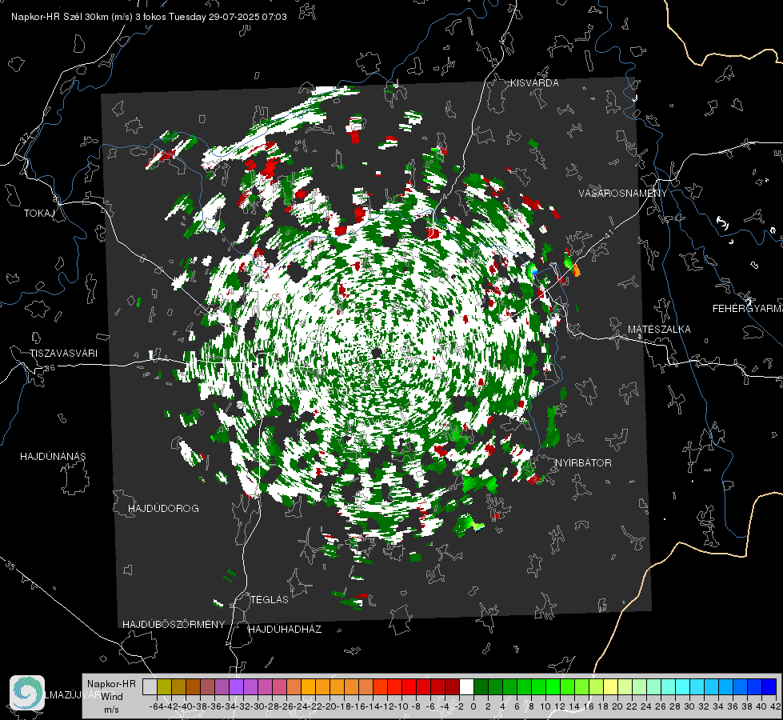Click the Napkor-HR title timestamp text

click(x=149, y=17)
